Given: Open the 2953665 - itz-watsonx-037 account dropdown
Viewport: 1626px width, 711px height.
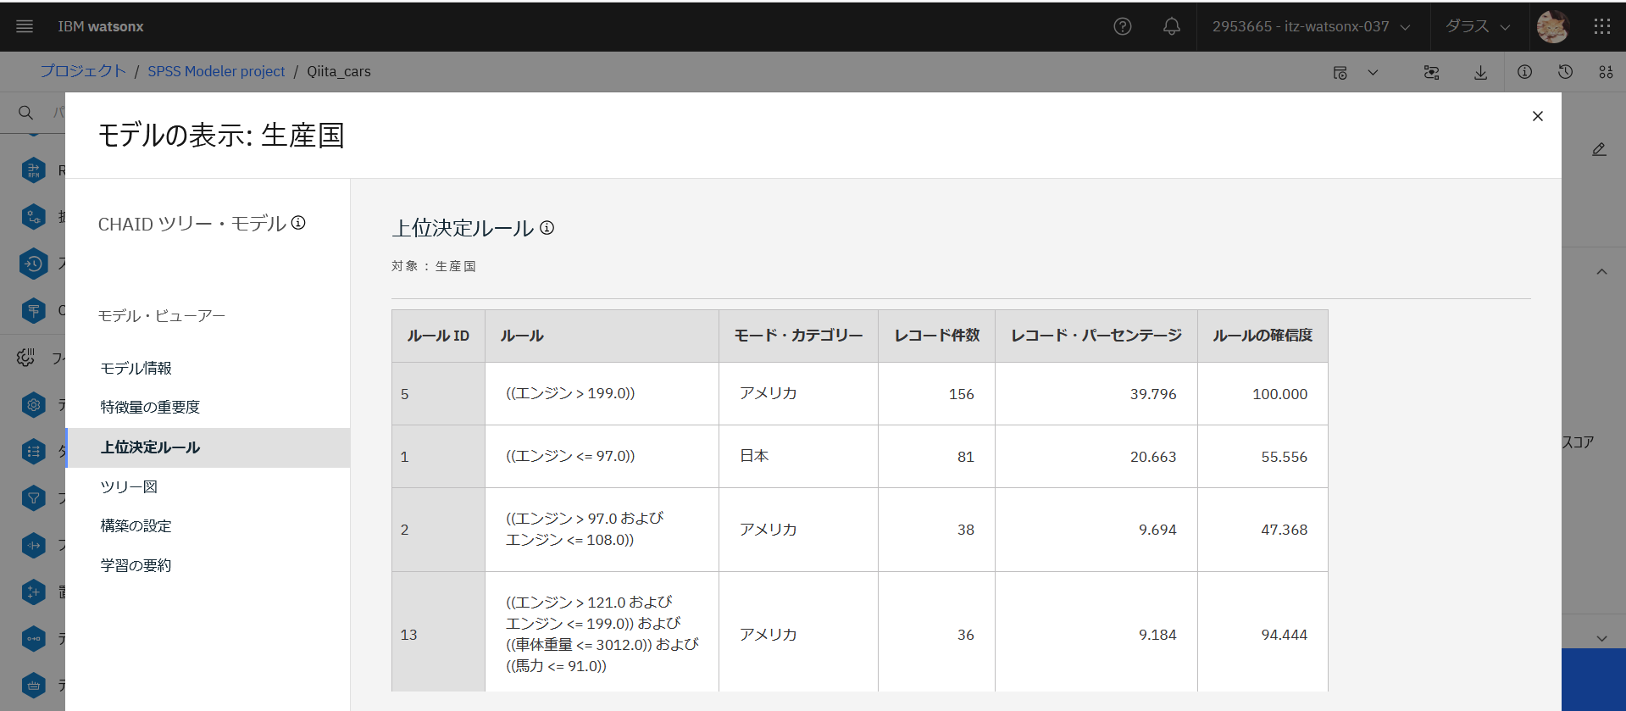Looking at the screenshot, I should pos(1312,26).
